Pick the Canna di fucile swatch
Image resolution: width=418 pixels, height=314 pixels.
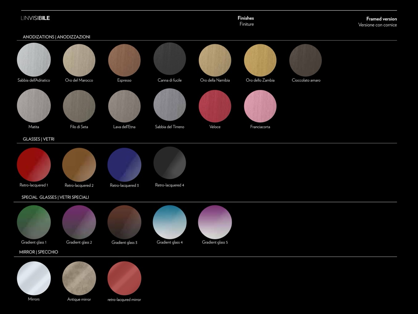point(170,59)
